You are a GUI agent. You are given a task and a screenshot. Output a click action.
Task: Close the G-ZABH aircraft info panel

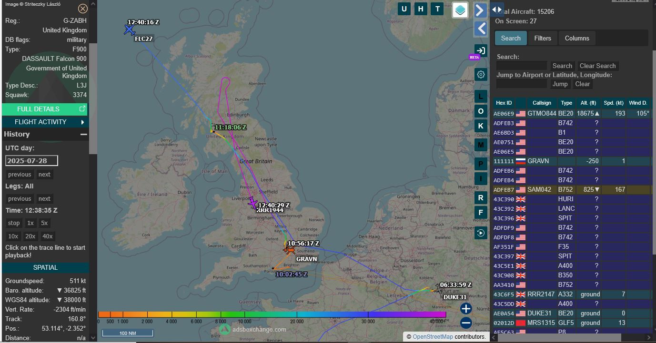83,9
